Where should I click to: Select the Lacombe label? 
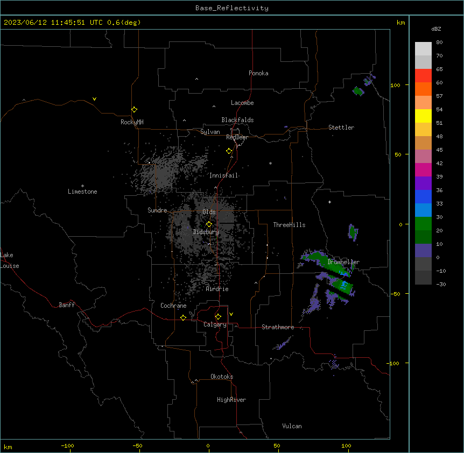(242, 103)
